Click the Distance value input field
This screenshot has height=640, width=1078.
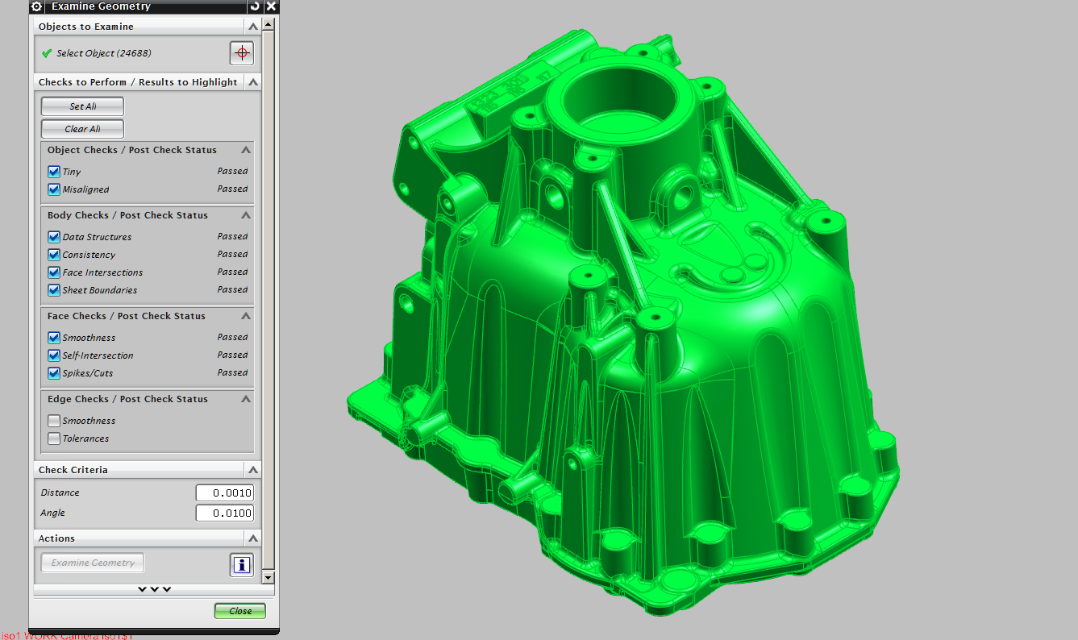click(225, 493)
